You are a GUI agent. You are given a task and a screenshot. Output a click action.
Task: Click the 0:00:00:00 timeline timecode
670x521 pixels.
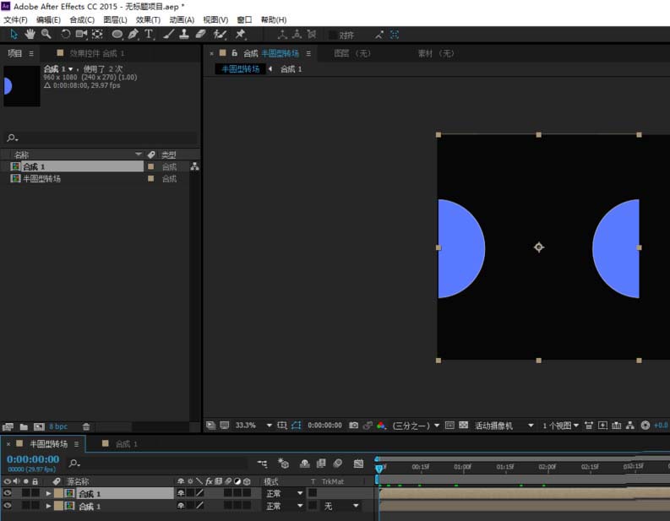pyautogui.click(x=33, y=459)
